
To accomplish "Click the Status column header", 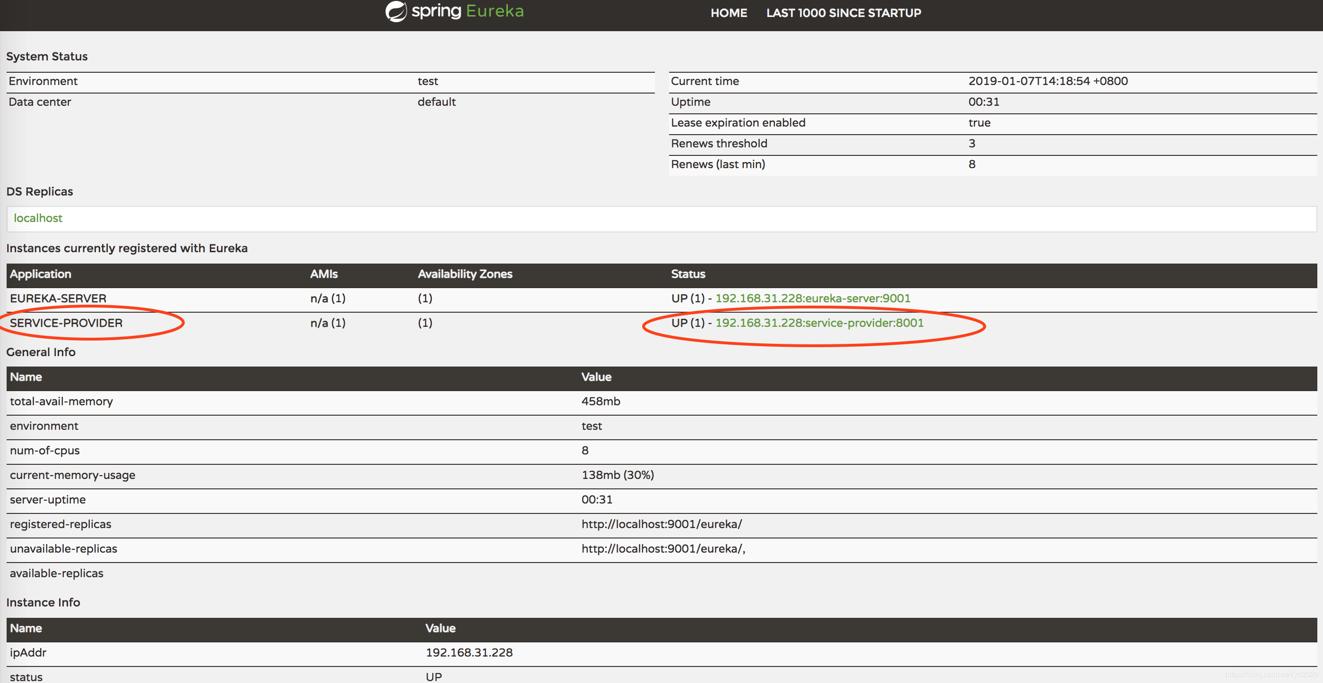I will coord(687,274).
